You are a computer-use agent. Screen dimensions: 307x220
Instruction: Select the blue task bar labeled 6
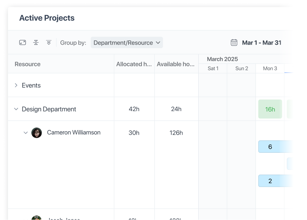click(270, 147)
